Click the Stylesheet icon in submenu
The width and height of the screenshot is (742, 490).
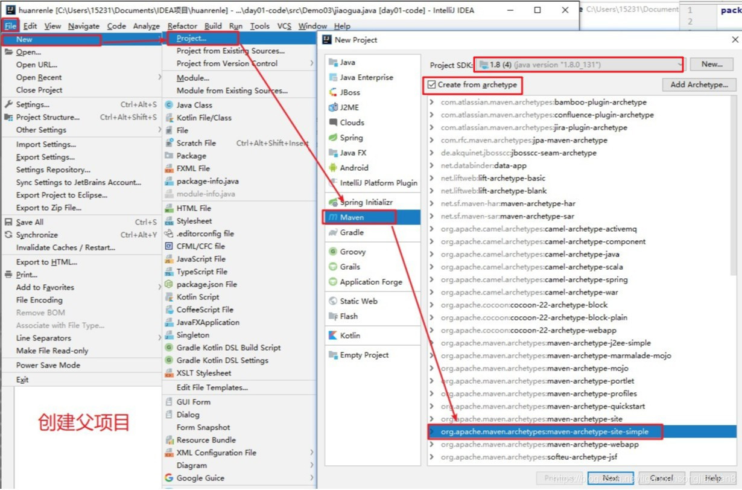tap(170, 221)
